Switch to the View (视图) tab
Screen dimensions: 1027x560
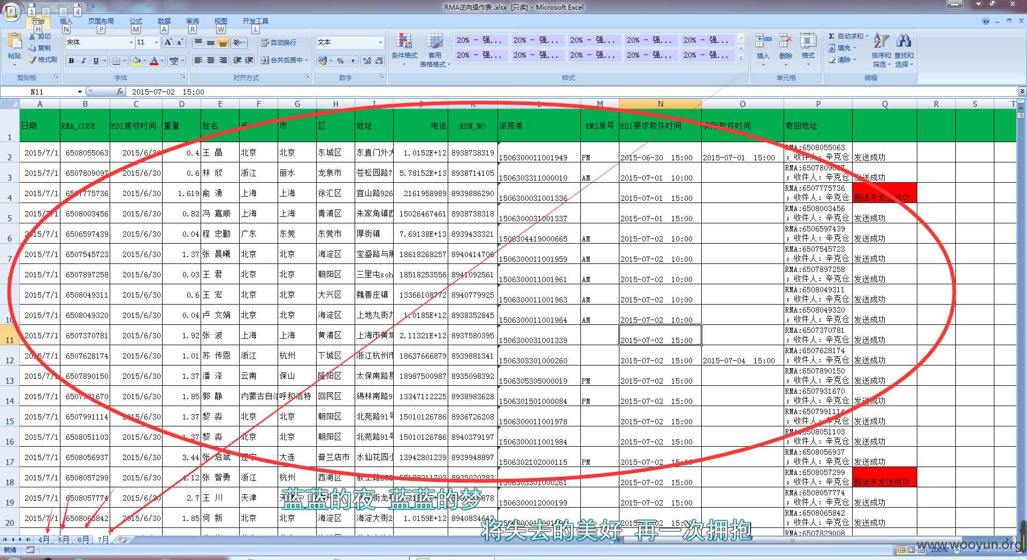click(x=220, y=21)
